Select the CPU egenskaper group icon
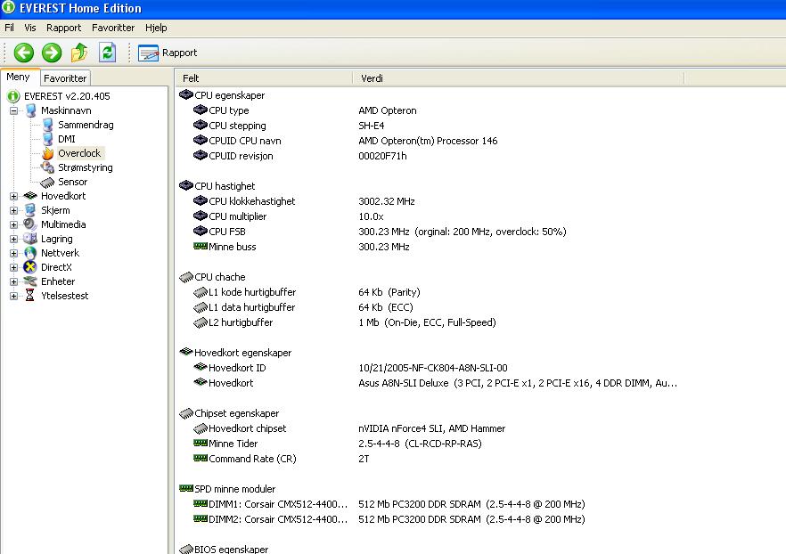Image resolution: width=786 pixels, height=554 pixels. [186, 94]
